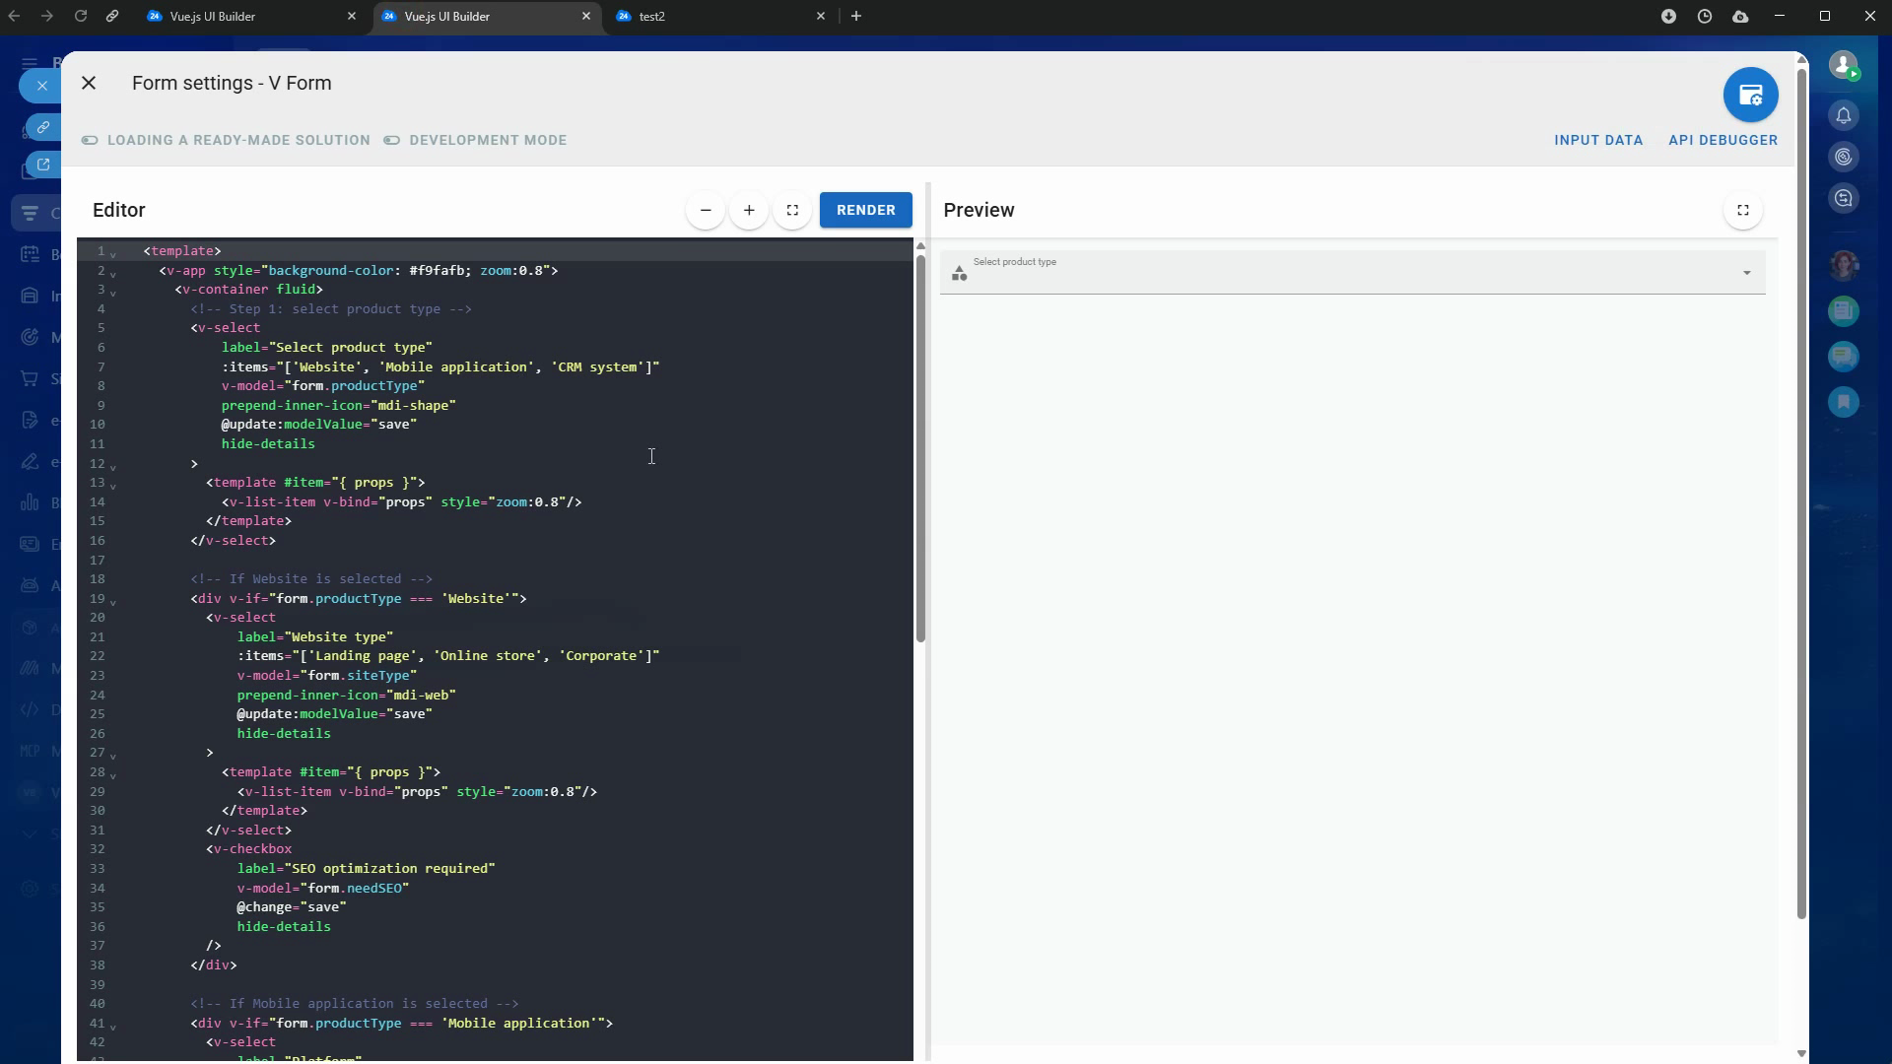Click the blue window-settings floating button

1750,96
